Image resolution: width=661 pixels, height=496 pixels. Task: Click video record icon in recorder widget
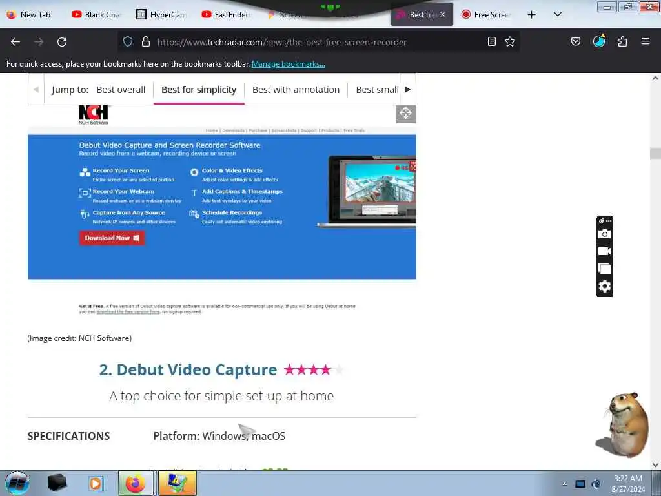click(604, 251)
